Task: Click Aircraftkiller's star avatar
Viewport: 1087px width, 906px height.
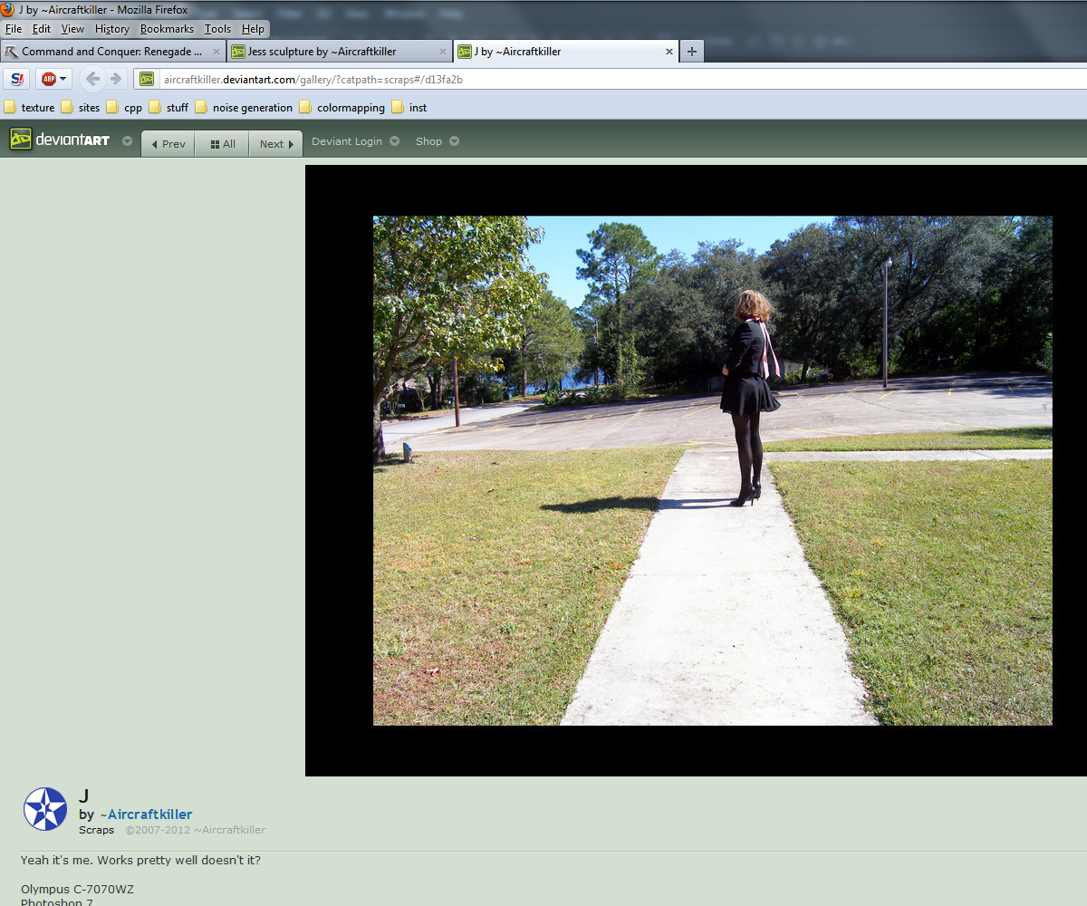Action: pos(44,809)
